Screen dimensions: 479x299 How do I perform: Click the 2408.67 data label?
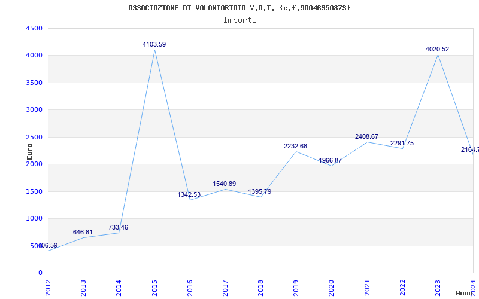366,137
